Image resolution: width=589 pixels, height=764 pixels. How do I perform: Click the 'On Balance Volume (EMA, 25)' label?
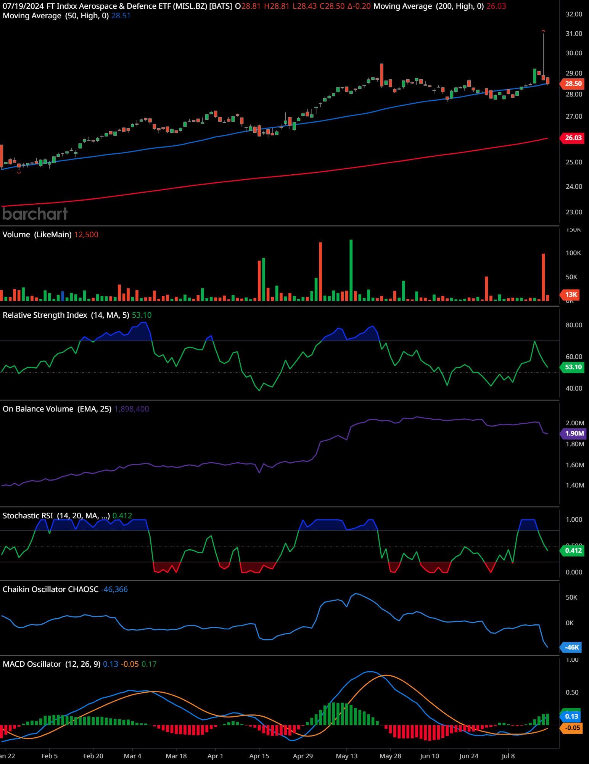pyautogui.click(x=57, y=409)
